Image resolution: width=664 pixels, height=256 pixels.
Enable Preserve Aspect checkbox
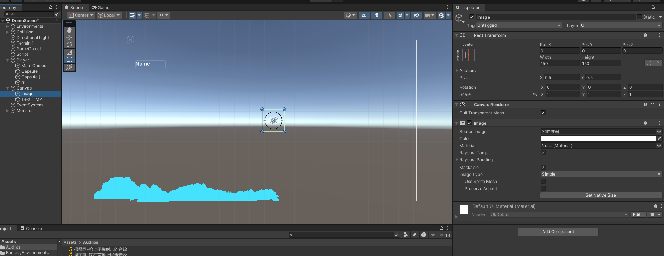[543, 188]
